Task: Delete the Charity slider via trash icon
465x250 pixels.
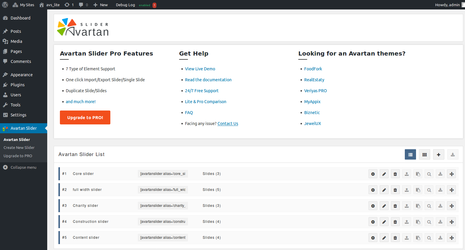Action: (395, 206)
